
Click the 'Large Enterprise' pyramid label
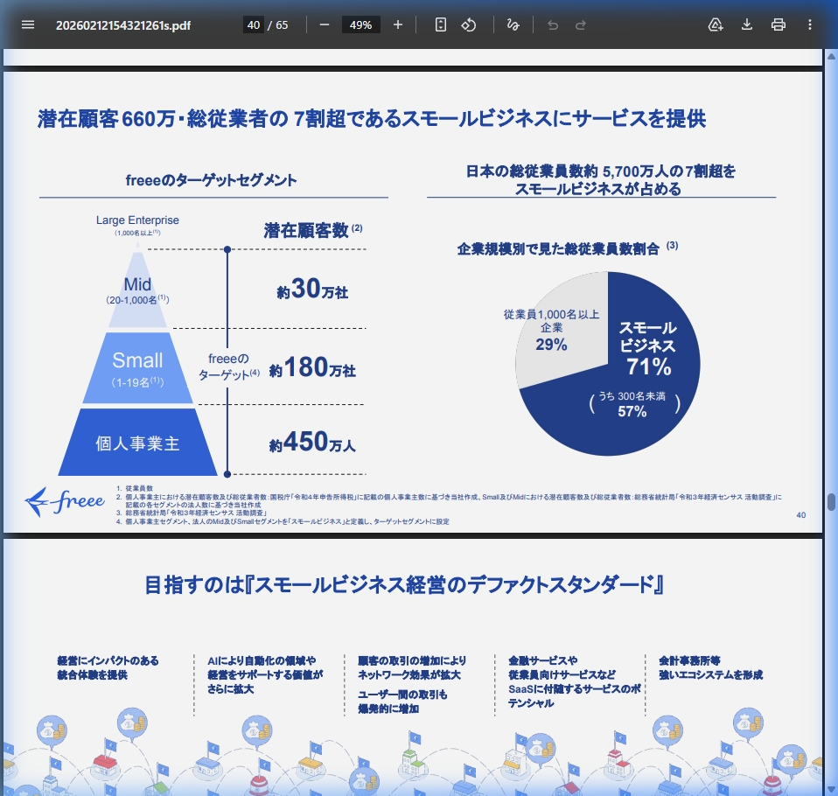coord(137,220)
